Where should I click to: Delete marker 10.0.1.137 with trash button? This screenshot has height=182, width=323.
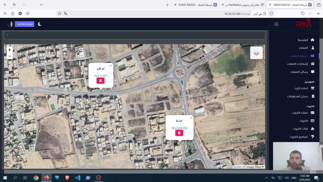(x=100, y=81)
